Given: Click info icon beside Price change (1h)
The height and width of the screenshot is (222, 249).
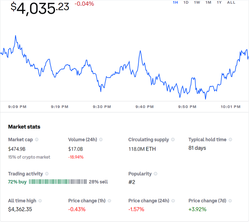Looking at the screenshot, I should click(x=109, y=201).
